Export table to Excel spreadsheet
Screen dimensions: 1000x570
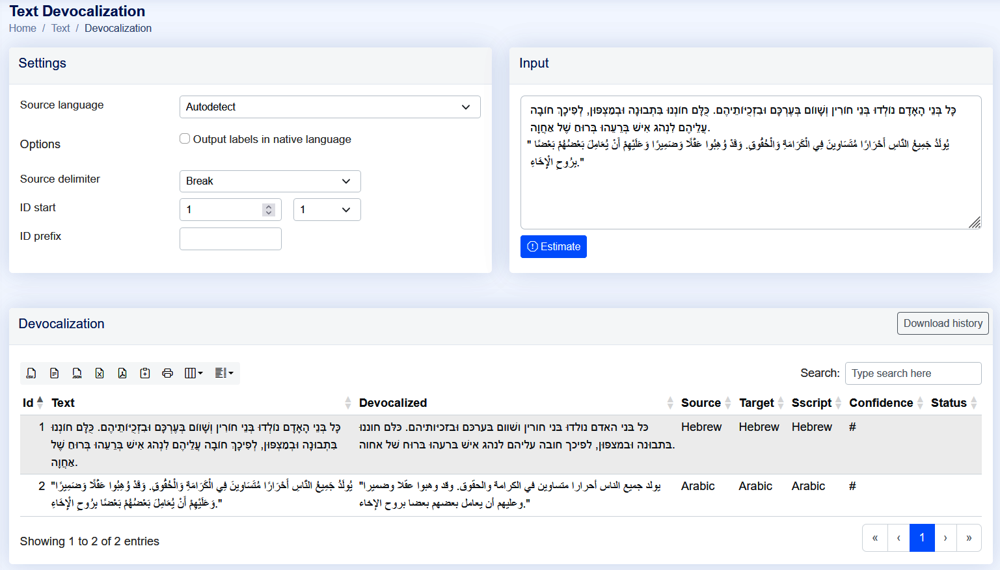(x=100, y=373)
